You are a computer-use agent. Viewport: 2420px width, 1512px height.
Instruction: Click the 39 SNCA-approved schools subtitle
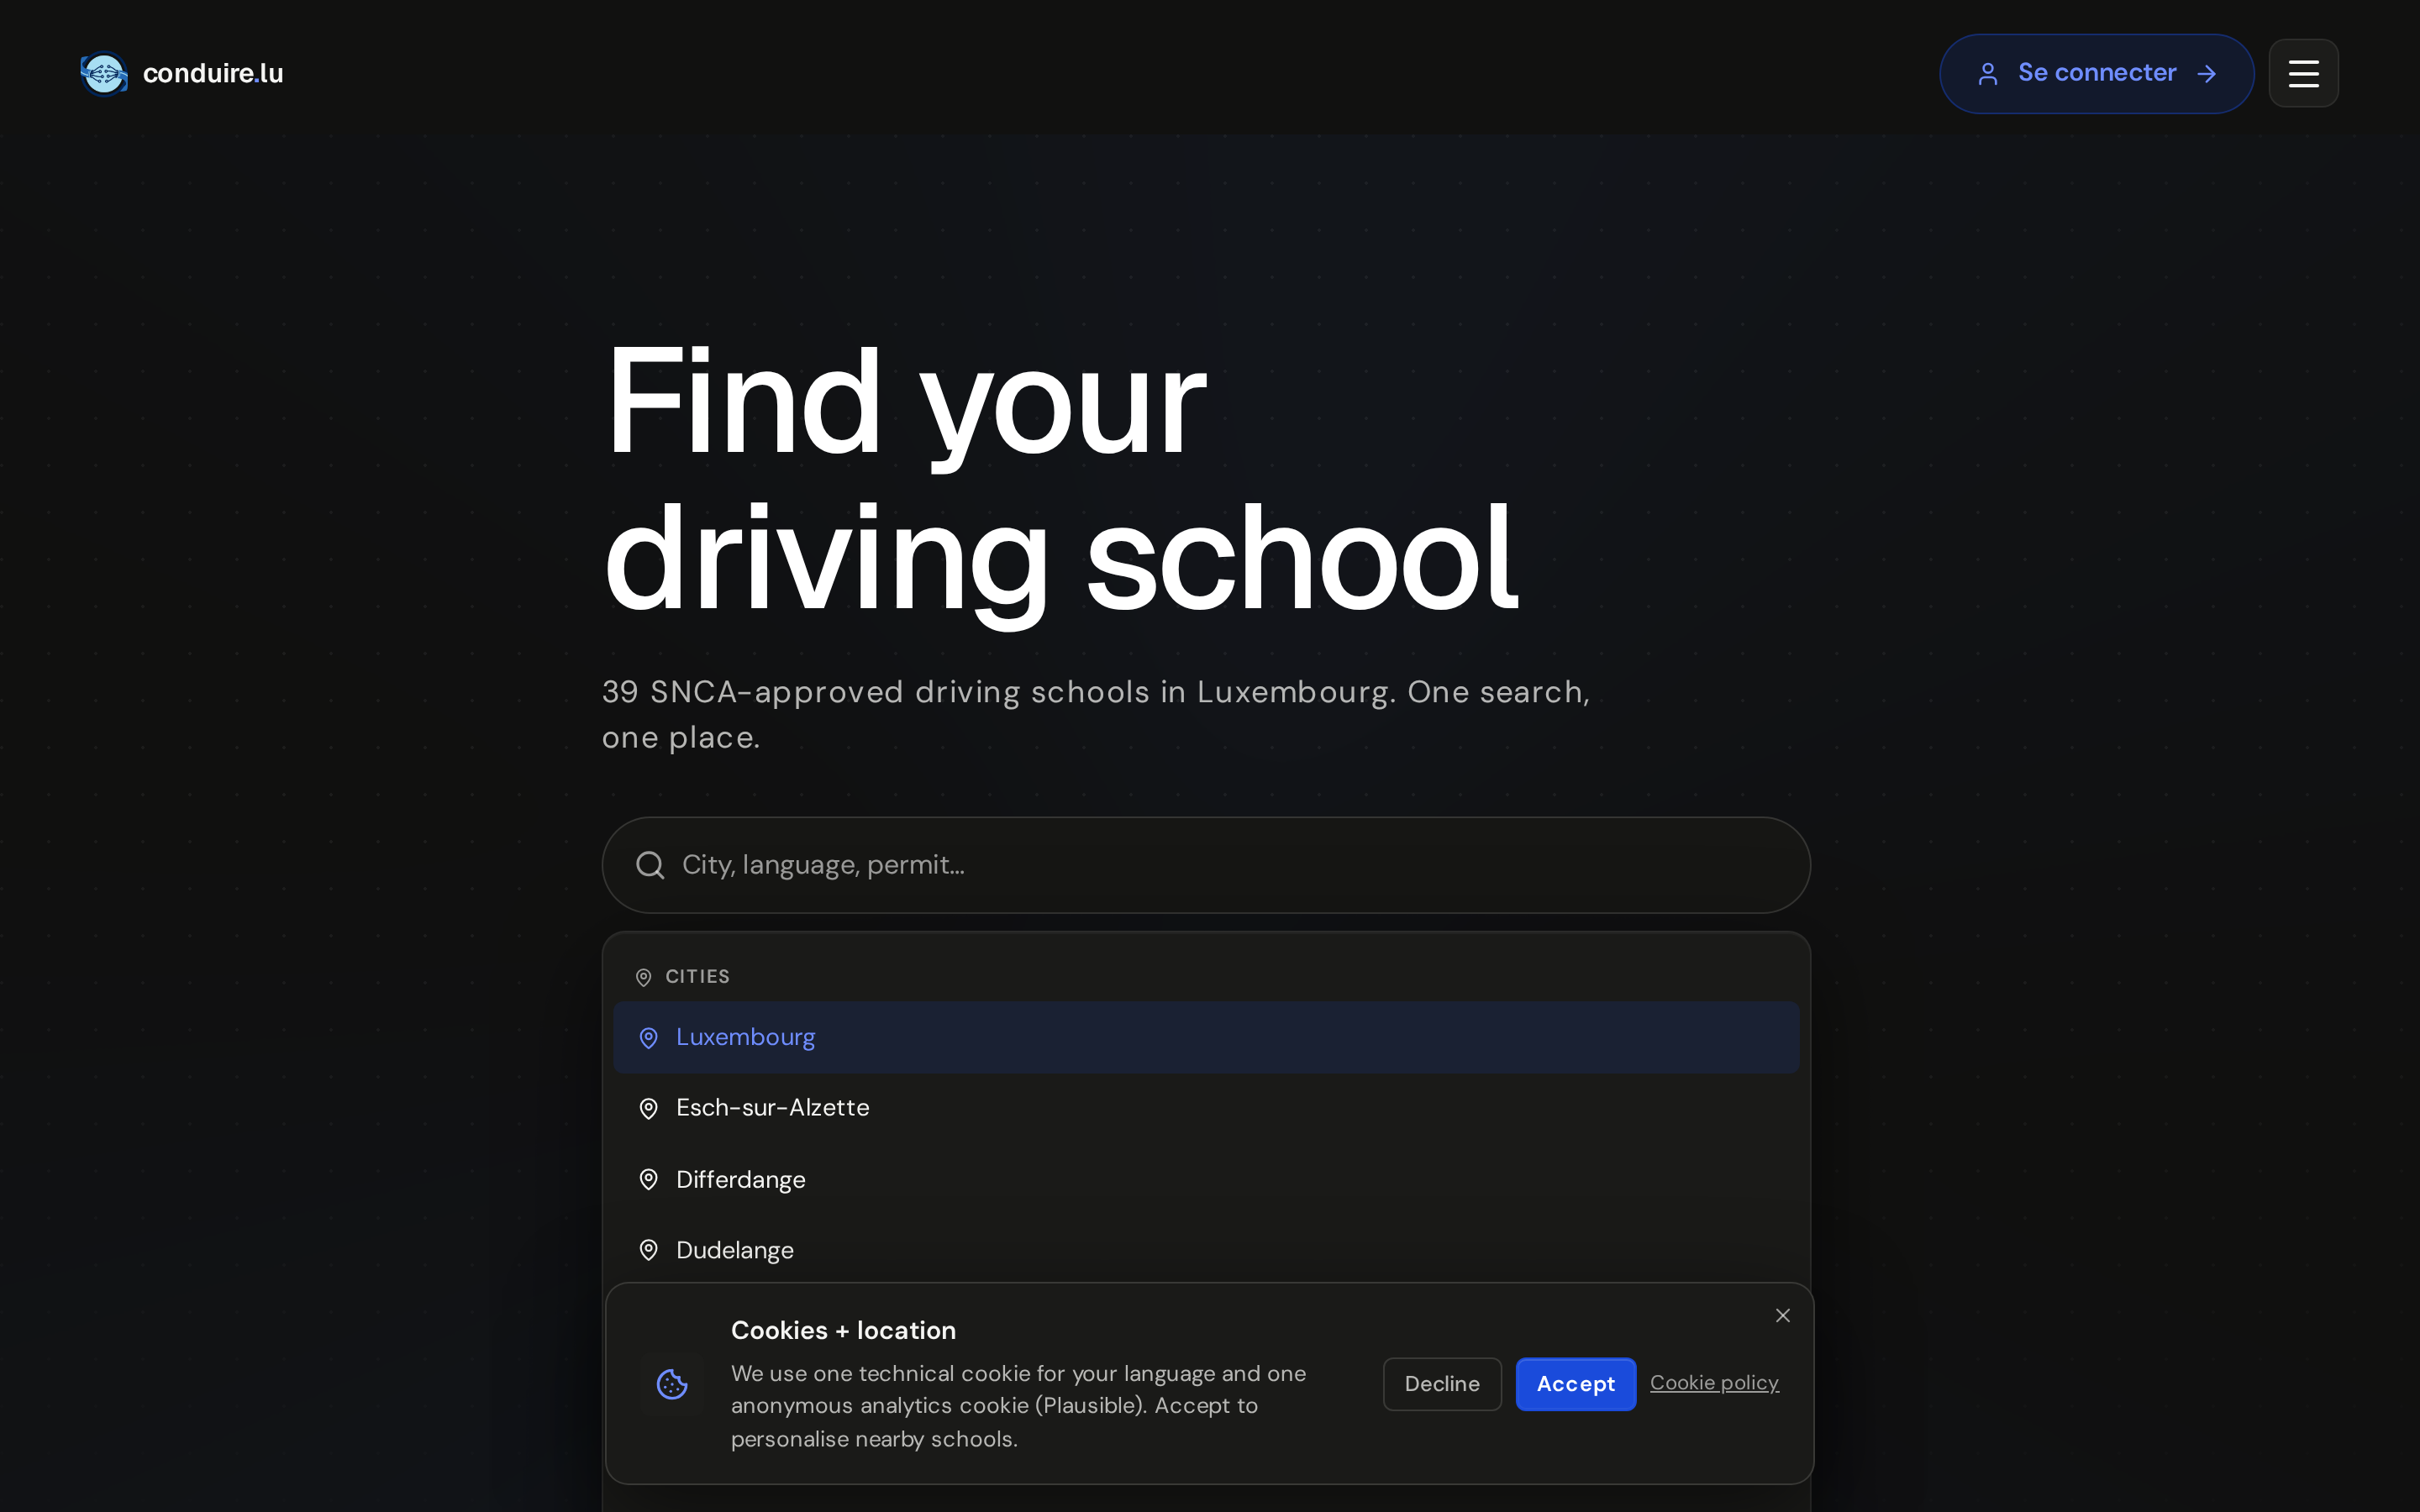click(x=1096, y=714)
